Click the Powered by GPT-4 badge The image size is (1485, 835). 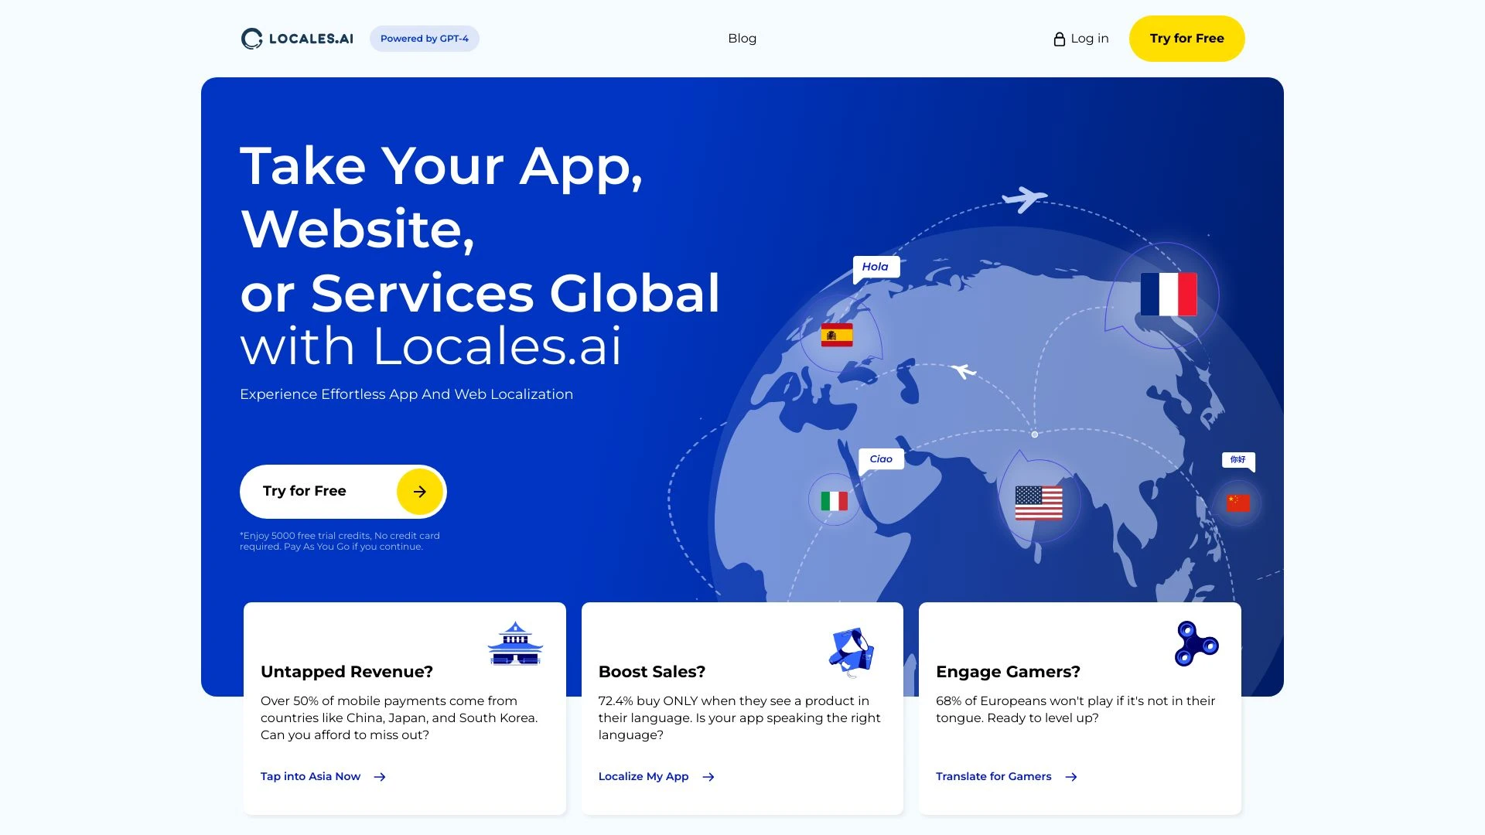click(424, 38)
